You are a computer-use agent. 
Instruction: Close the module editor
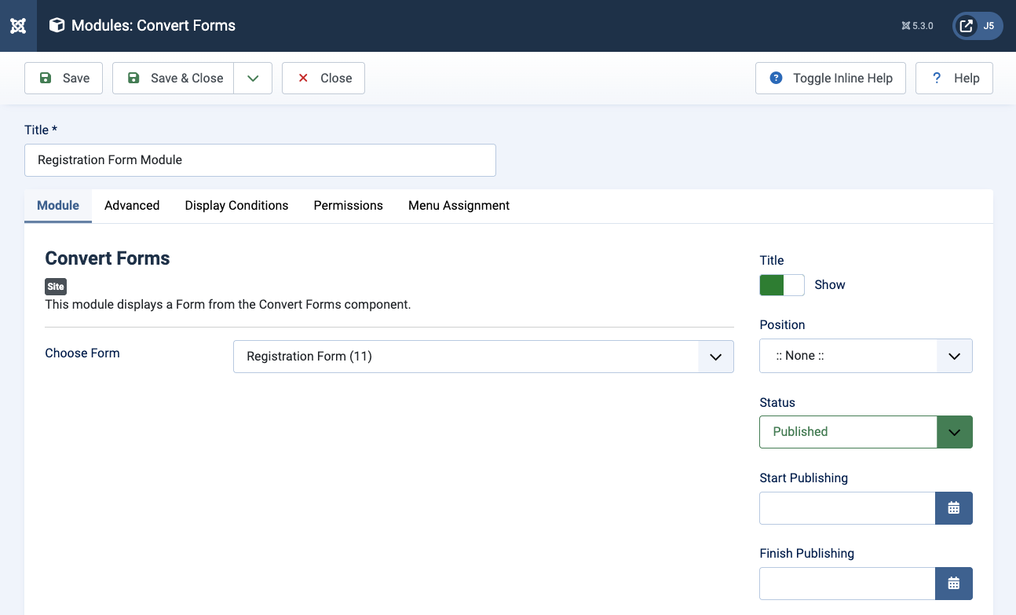point(323,79)
